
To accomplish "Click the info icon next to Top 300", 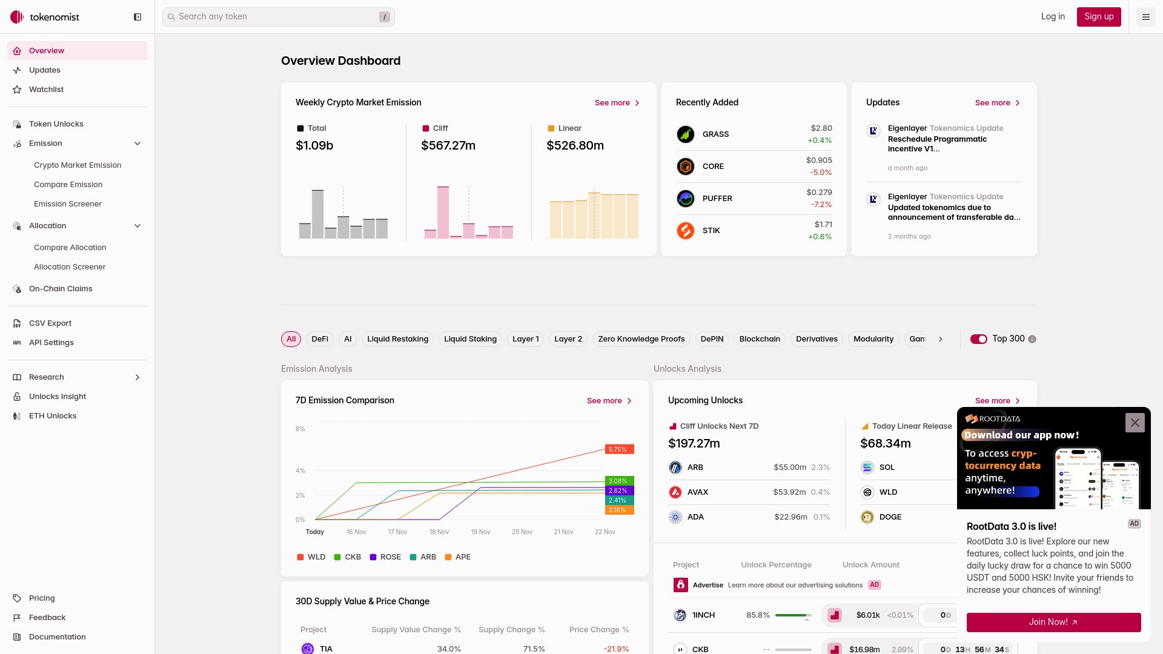I will click(x=1032, y=339).
